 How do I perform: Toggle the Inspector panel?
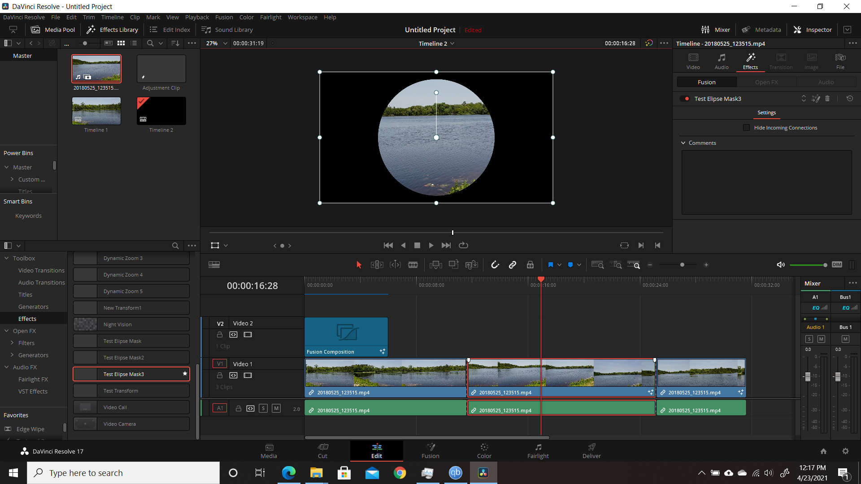(812, 30)
